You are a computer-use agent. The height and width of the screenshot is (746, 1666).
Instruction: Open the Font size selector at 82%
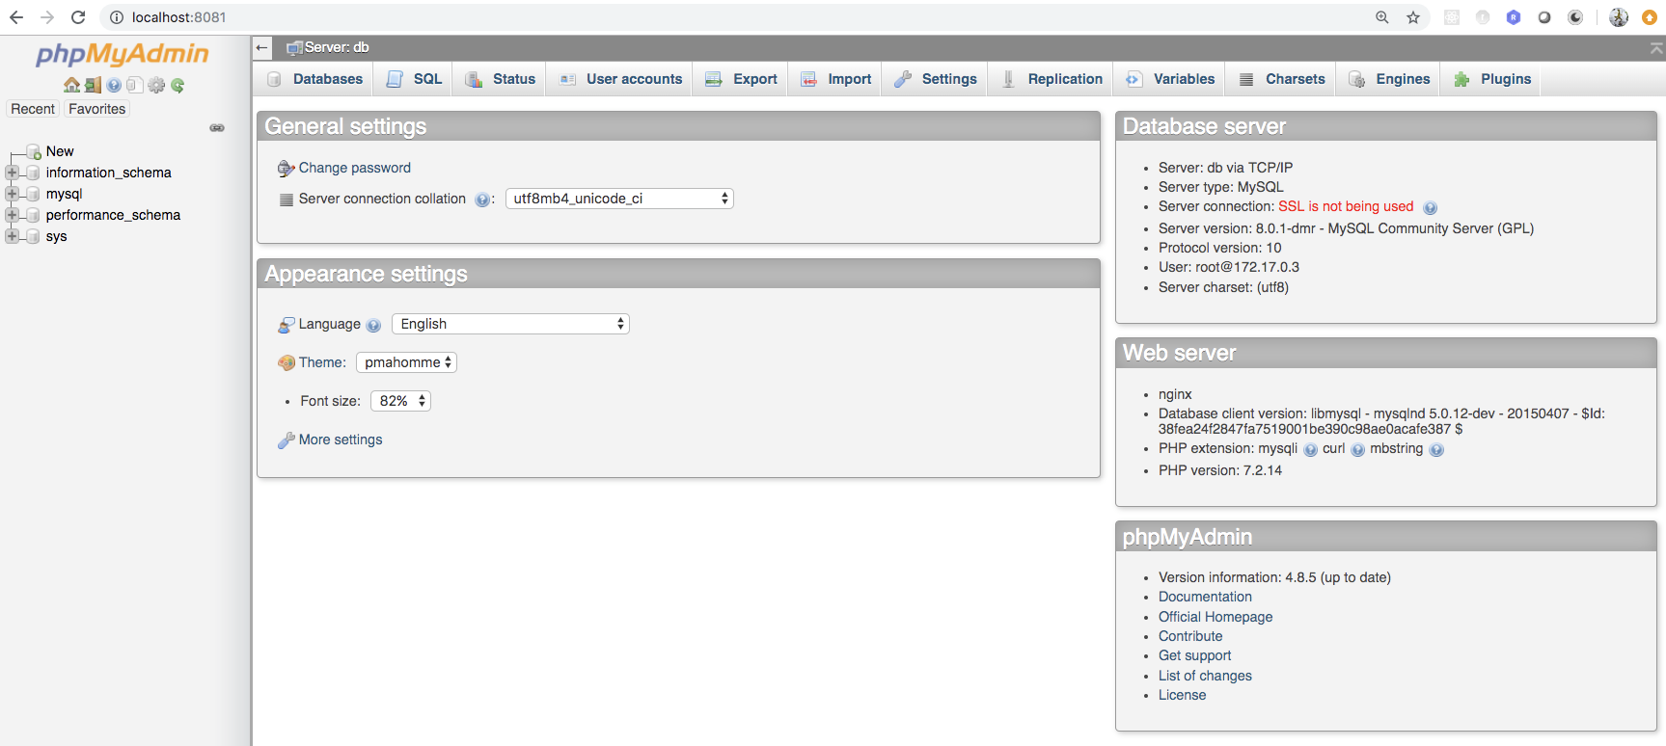pos(400,401)
